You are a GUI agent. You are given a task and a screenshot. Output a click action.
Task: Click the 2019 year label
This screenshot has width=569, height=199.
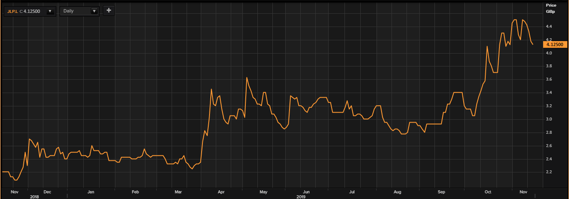tap(301, 197)
